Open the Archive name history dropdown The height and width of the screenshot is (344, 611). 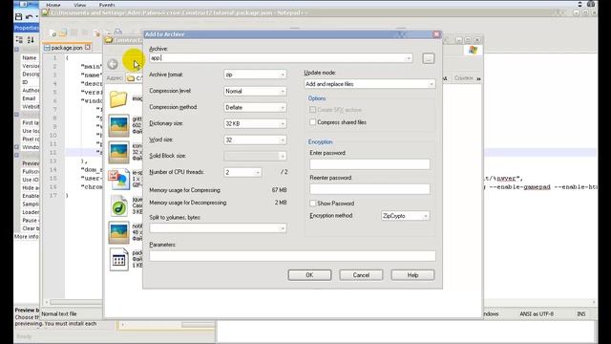[x=408, y=58]
